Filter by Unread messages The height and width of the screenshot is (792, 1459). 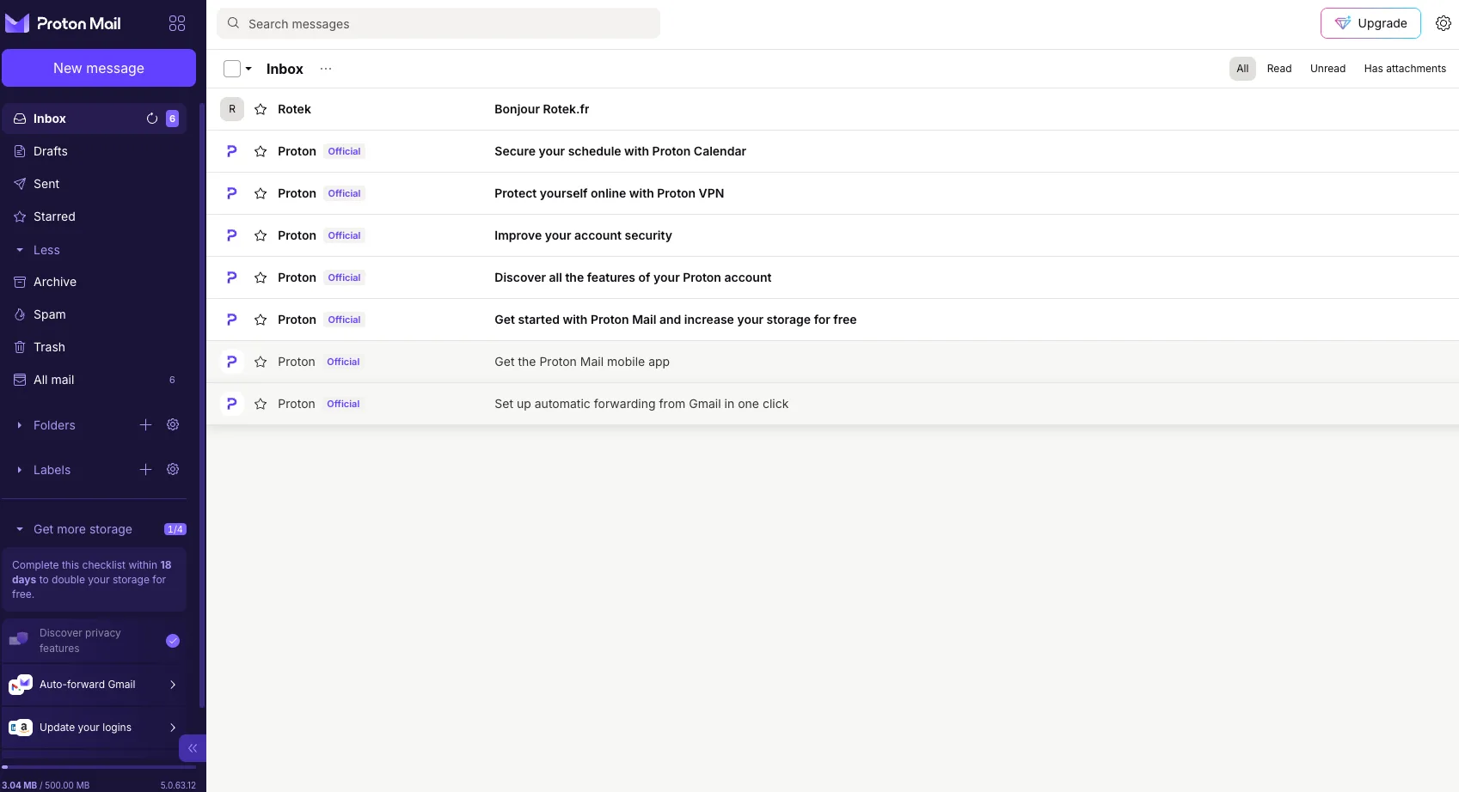(1327, 69)
